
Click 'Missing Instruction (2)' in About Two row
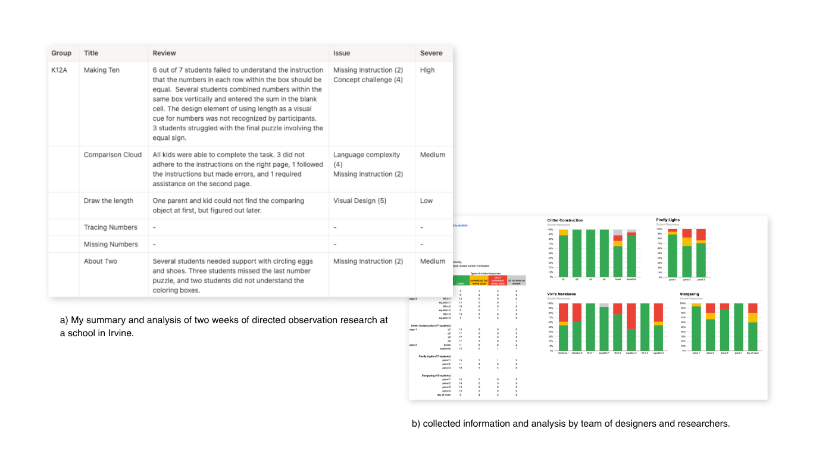[368, 261]
